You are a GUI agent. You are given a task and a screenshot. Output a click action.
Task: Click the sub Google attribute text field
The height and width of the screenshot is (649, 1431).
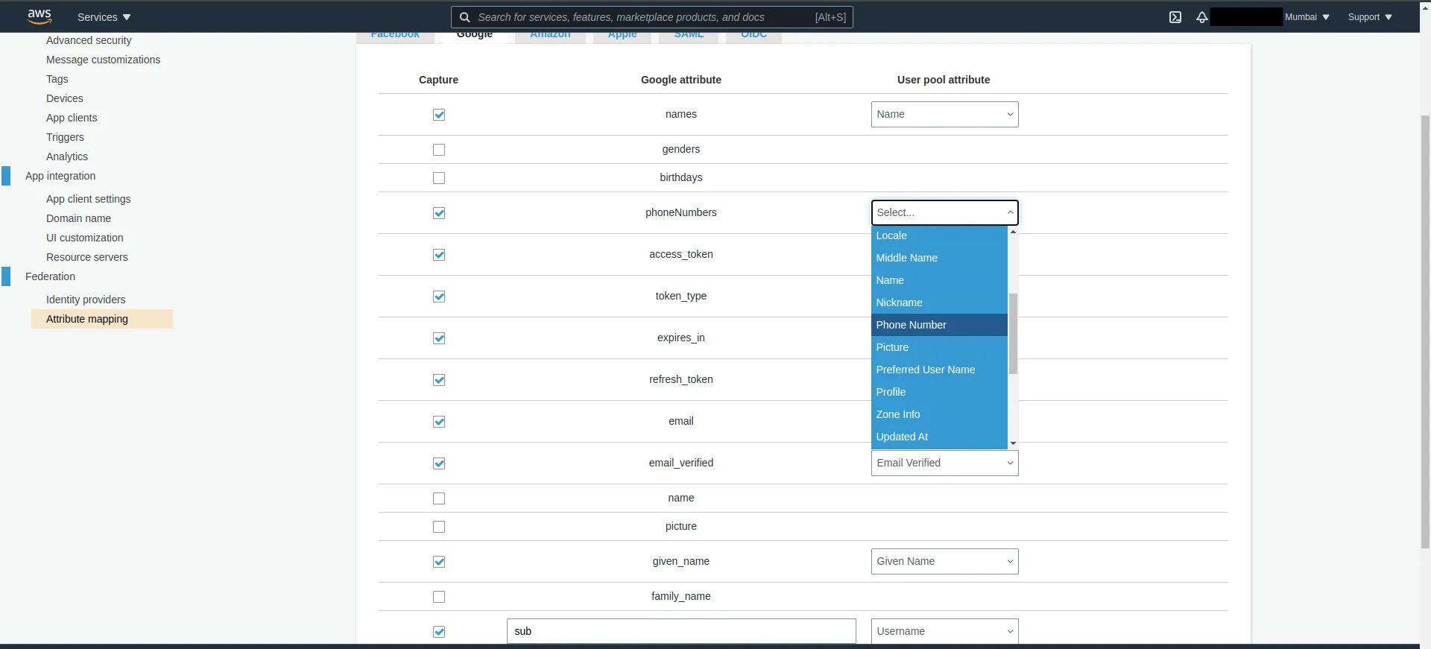click(x=681, y=631)
